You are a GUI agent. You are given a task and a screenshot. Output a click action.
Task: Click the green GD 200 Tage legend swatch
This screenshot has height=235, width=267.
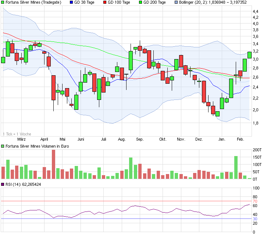click(140, 3)
